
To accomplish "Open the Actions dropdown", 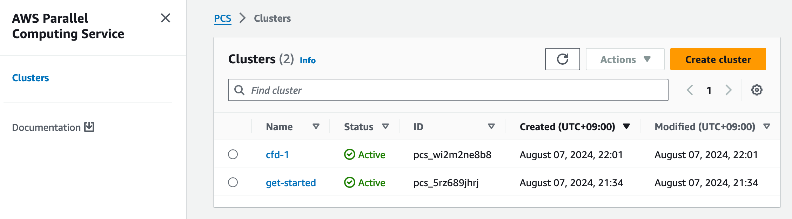I will tap(625, 59).
